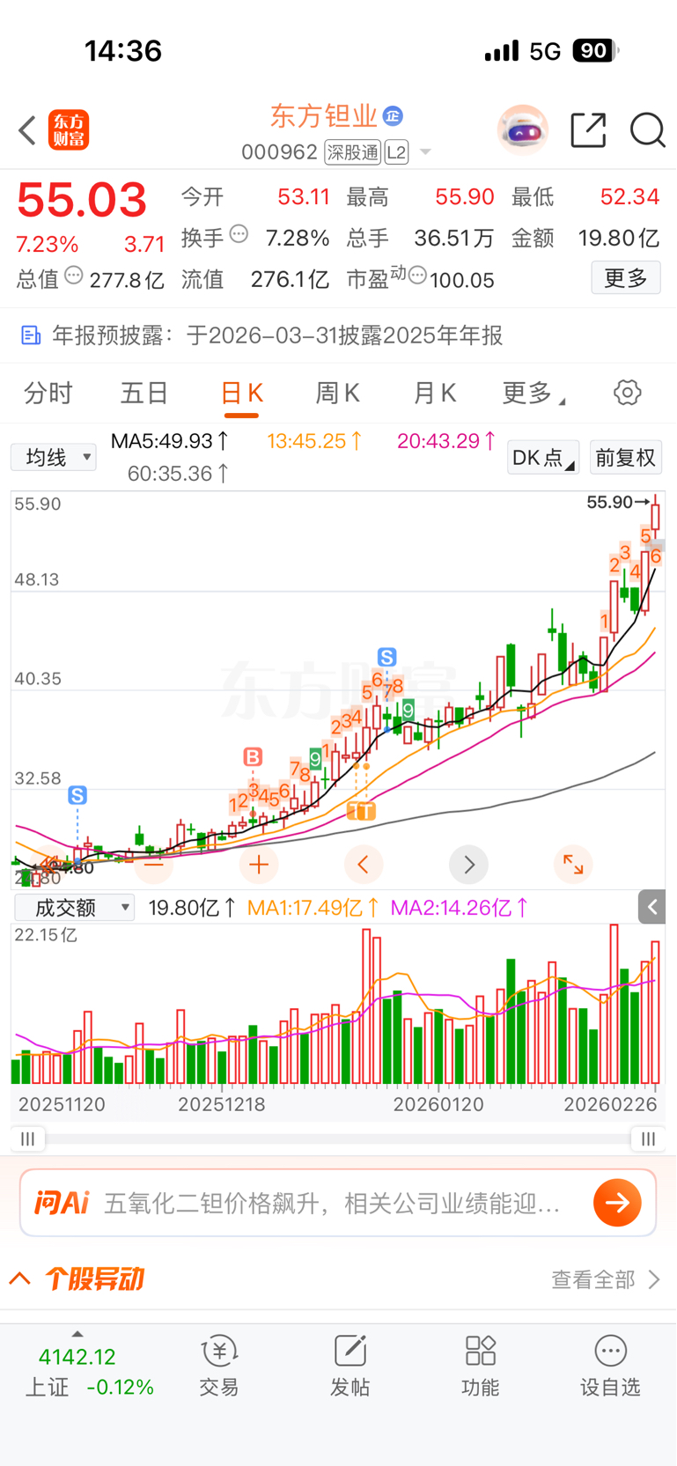
Task: Tap the L2 level tag
Action: [396, 152]
